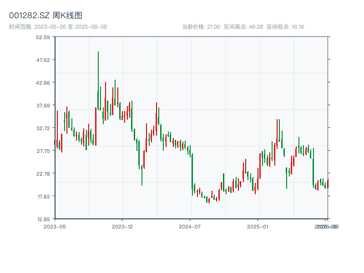
Task: Click the lowest candlestick around mid-2024 trough
Action: 209,200
